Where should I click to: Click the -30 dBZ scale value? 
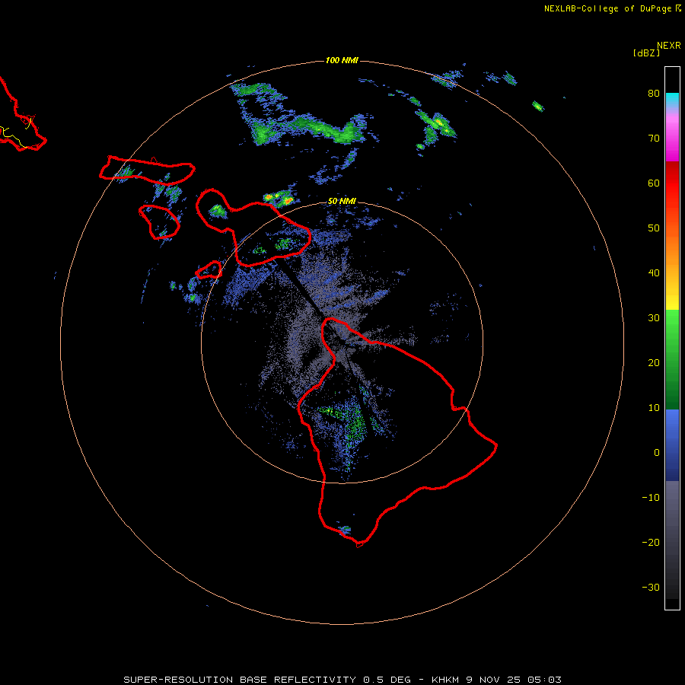pyautogui.click(x=651, y=588)
